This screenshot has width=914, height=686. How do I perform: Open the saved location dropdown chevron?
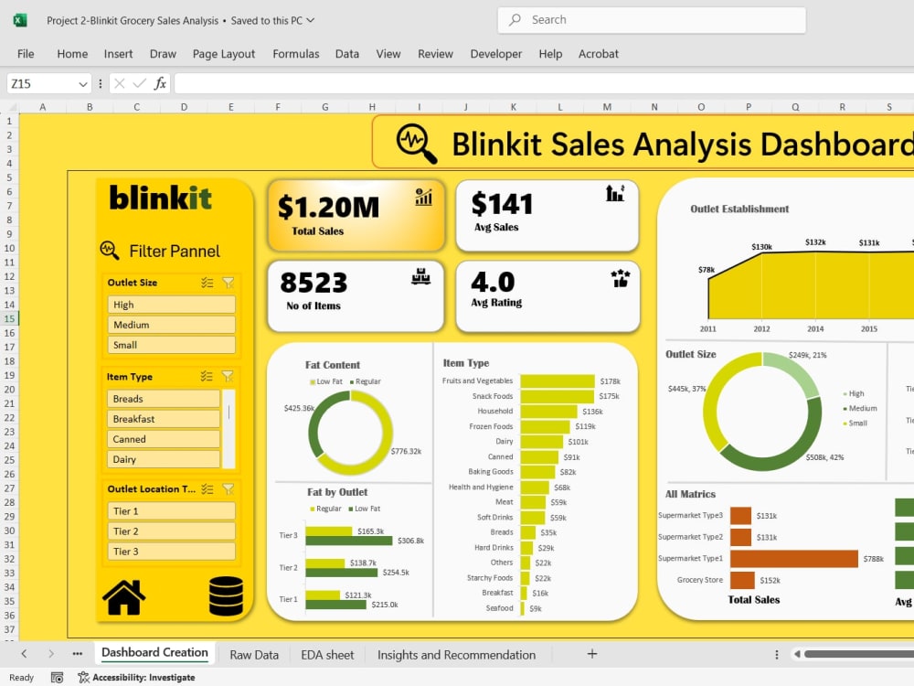coord(311,20)
